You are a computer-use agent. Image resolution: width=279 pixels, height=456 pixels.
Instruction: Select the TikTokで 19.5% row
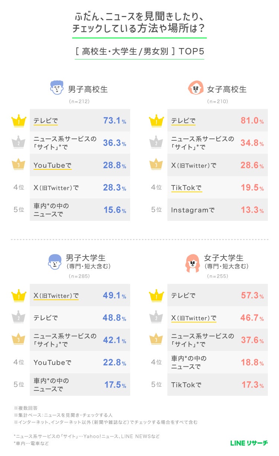pyautogui.click(x=217, y=188)
